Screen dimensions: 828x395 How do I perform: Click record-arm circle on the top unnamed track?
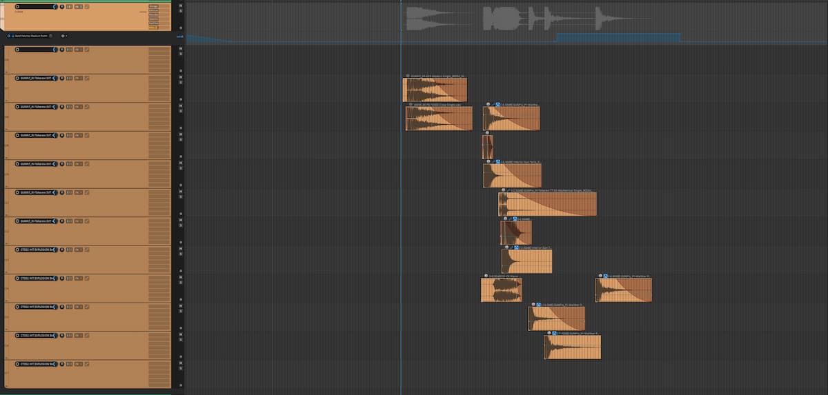coord(18,7)
